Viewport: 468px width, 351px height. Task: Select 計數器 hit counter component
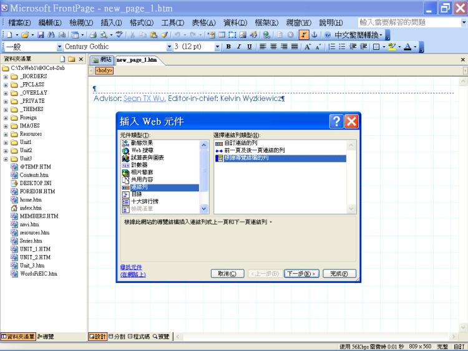pyautogui.click(x=139, y=165)
